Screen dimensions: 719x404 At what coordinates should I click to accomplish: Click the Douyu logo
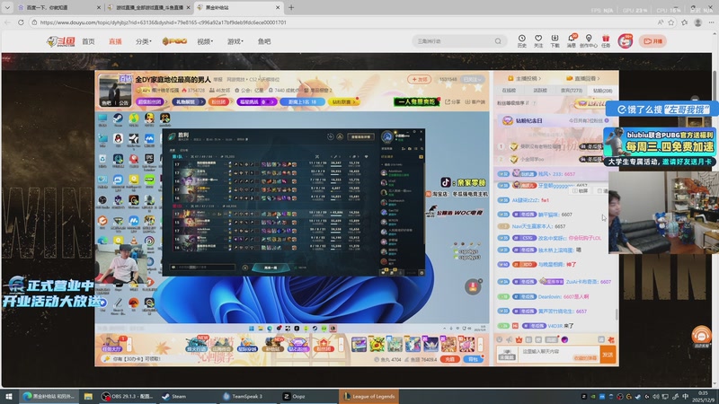(x=60, y=41)
